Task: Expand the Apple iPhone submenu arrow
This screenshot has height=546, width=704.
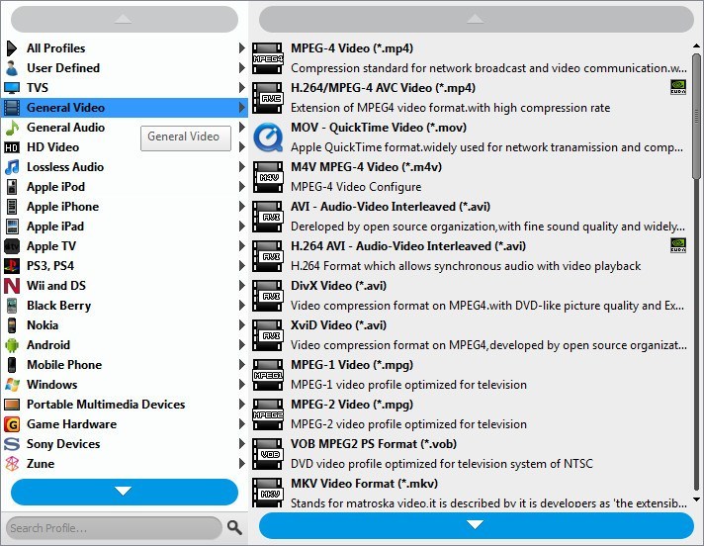Action: tap(242, 206)
